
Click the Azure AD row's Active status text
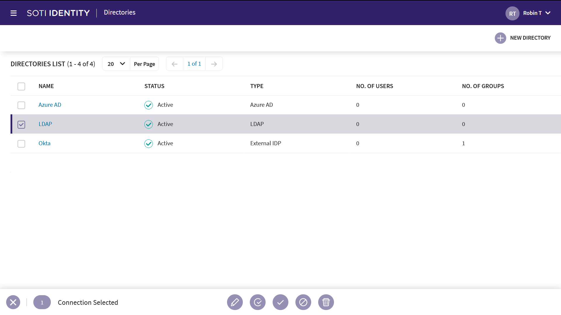pos(165,105)
